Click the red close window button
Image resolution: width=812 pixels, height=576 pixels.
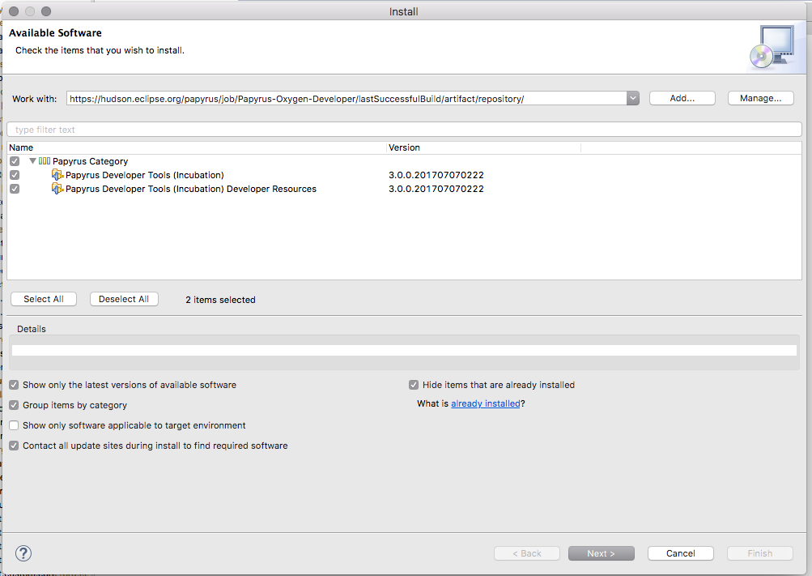(14, 11)
